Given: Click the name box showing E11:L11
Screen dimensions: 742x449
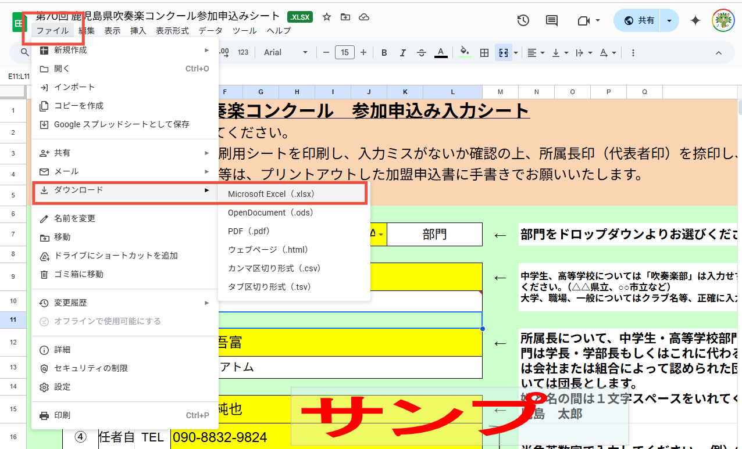Looking at the screenshot, I should [17, 77].
